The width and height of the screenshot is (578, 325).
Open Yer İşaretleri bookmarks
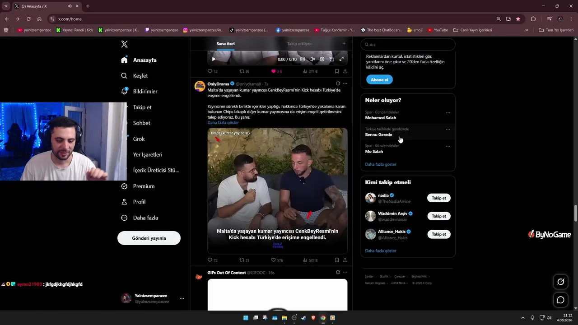click(x=147, y=155)
